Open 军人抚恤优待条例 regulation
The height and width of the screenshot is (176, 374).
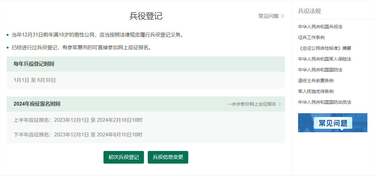(315, 91)
